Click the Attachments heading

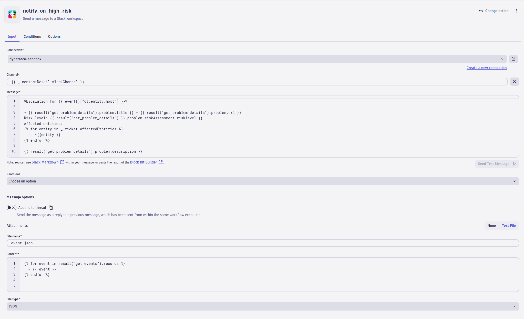coord(17,226)
